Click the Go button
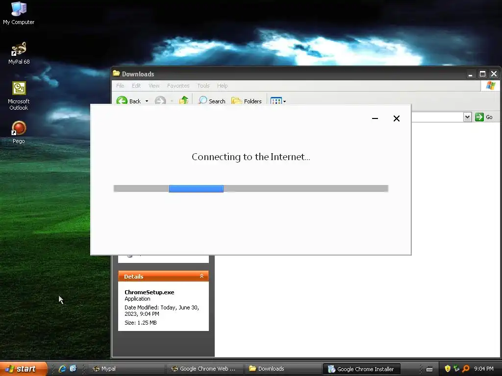 pos(484,117)
